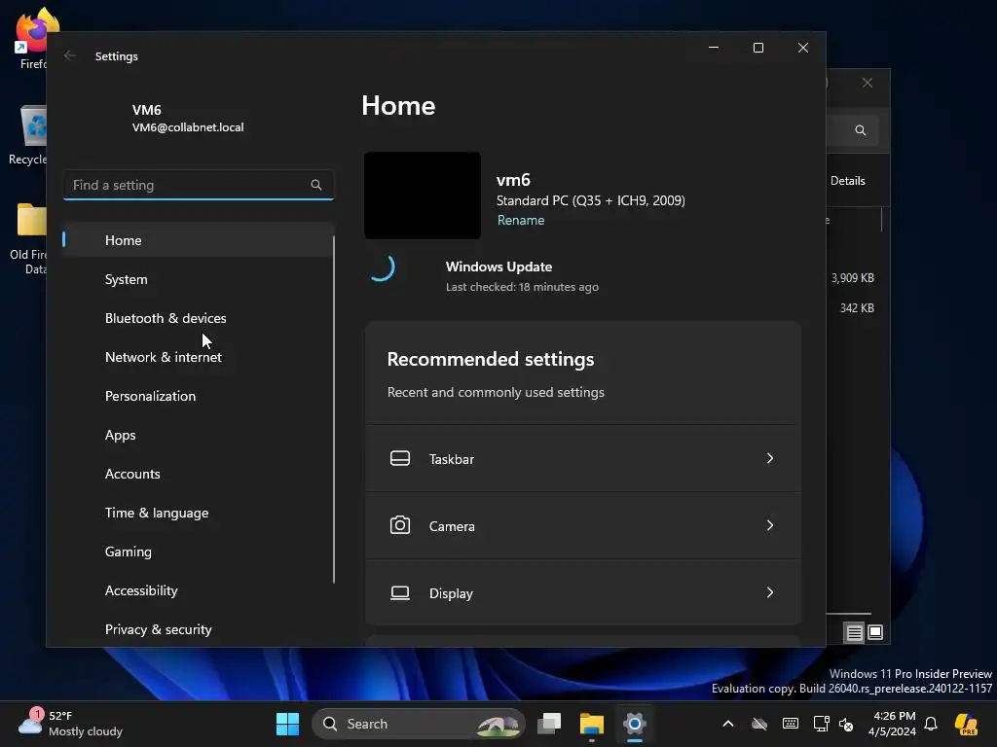
Task: Minimize the Settings window
Action: point(714,48)
